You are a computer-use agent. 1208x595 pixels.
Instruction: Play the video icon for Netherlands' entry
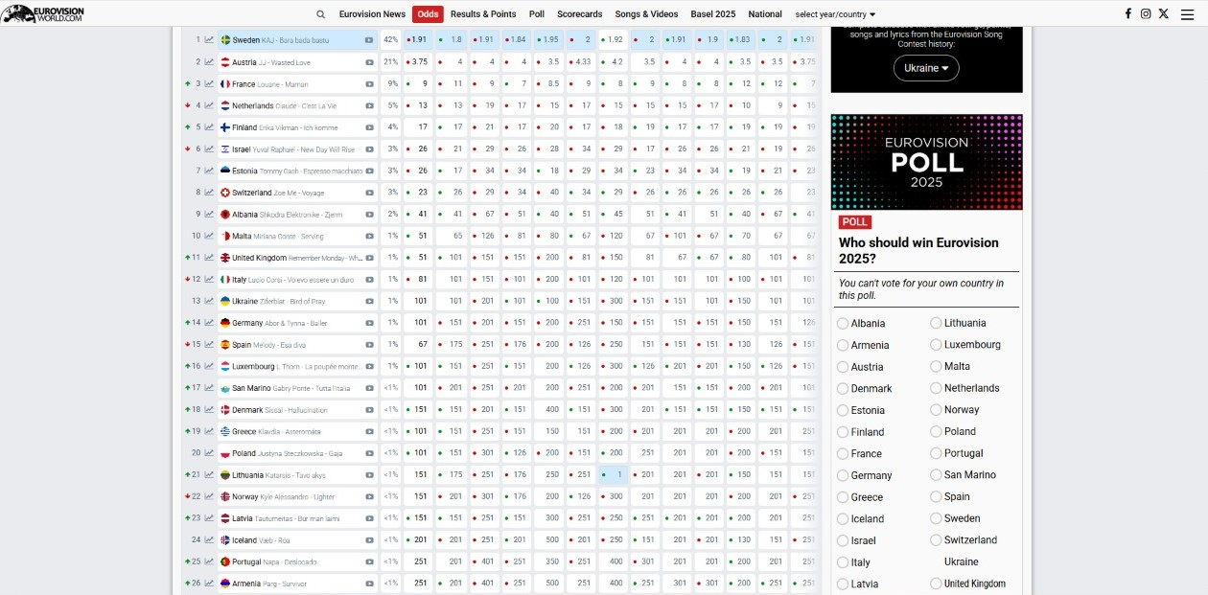(x=369, y=105)
